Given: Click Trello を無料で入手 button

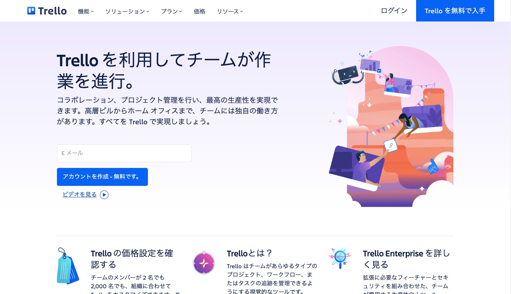Looking at the screenshot, I should coord(455,11).
